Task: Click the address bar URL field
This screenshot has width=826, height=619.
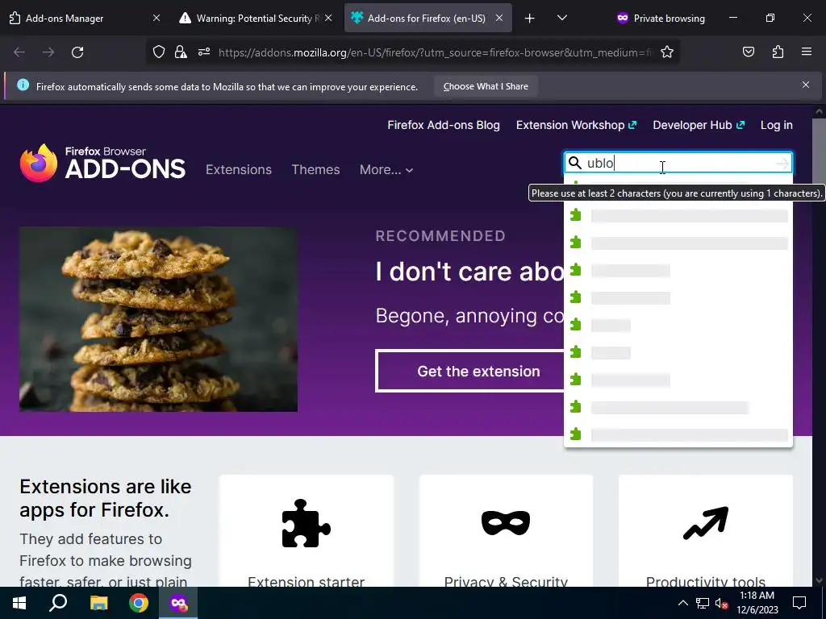Action: coord(435,52)
